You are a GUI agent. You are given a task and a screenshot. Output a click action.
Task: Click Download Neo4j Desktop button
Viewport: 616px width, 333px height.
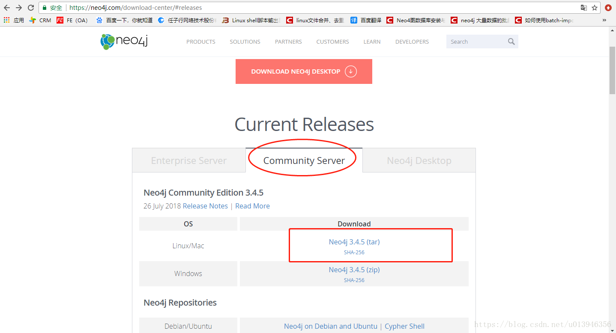point(304,71)
